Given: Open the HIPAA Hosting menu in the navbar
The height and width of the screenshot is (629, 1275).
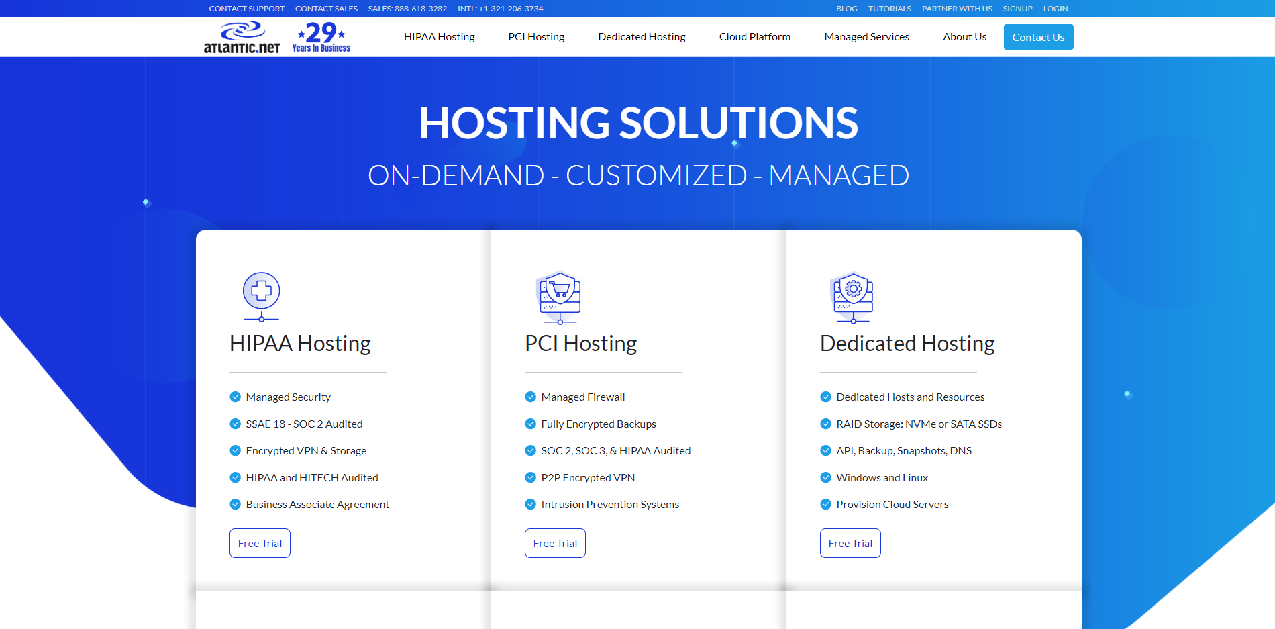Looking at the screenshot, I should click(x=440, y=37).
